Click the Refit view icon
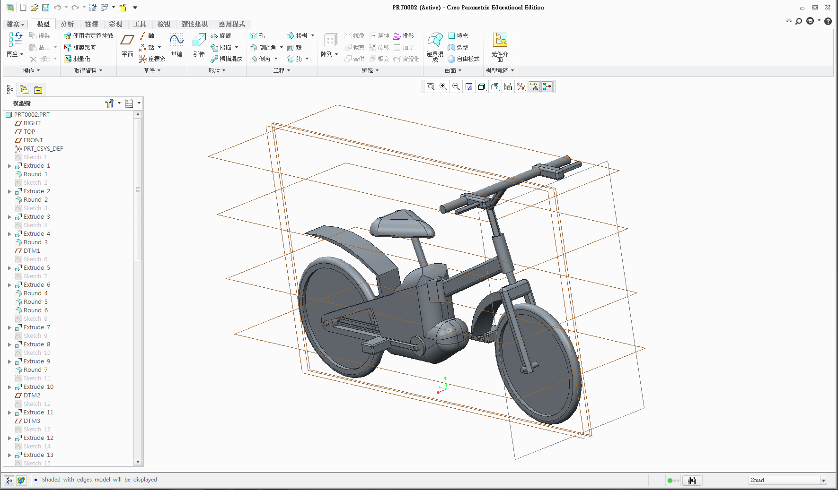The image size is (838, 490). click(x=430, y=86)
